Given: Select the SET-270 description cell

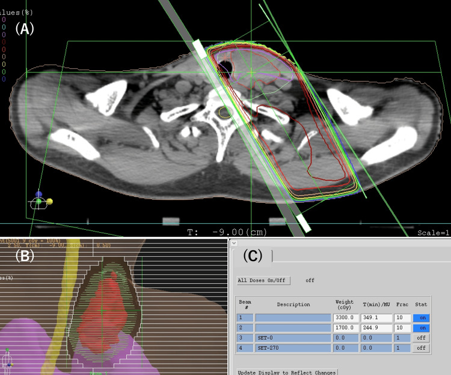Looking at the screenshot, I should coord(293,348).
